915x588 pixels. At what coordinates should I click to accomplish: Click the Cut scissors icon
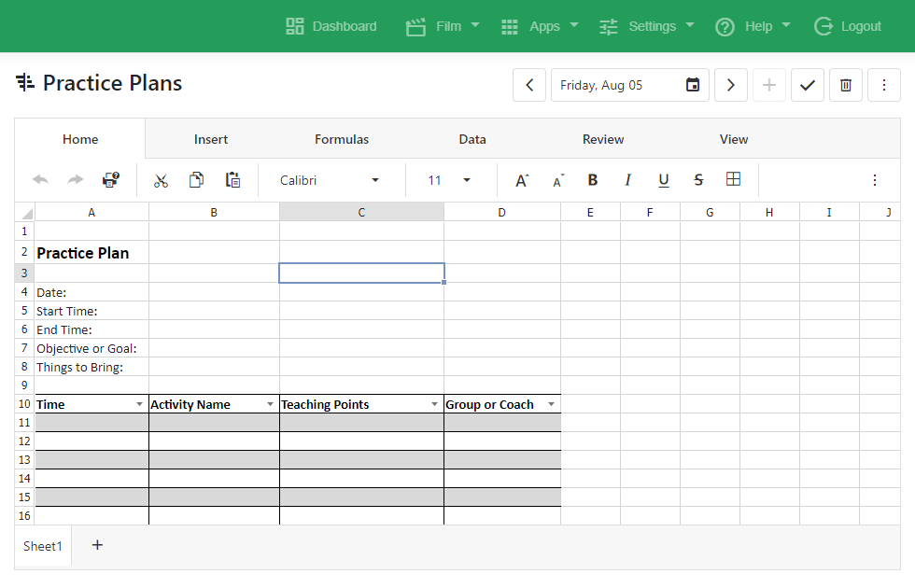161,180
